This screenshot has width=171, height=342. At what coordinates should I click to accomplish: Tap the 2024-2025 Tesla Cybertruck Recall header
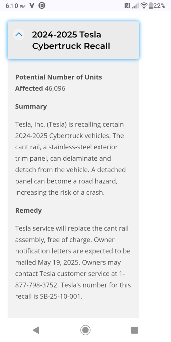[x=73, y=40]
